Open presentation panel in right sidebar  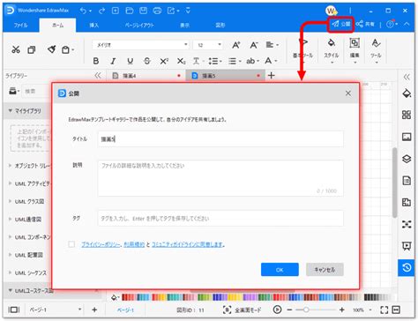point(407,246)
